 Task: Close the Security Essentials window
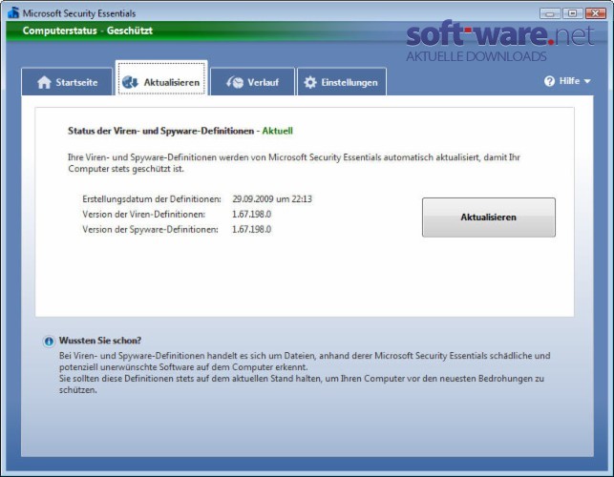point(596,13)
